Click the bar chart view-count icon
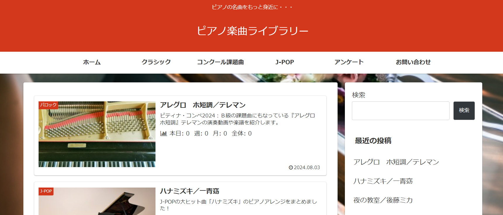This screenshot has height=215, width=503. click(163, 133)
